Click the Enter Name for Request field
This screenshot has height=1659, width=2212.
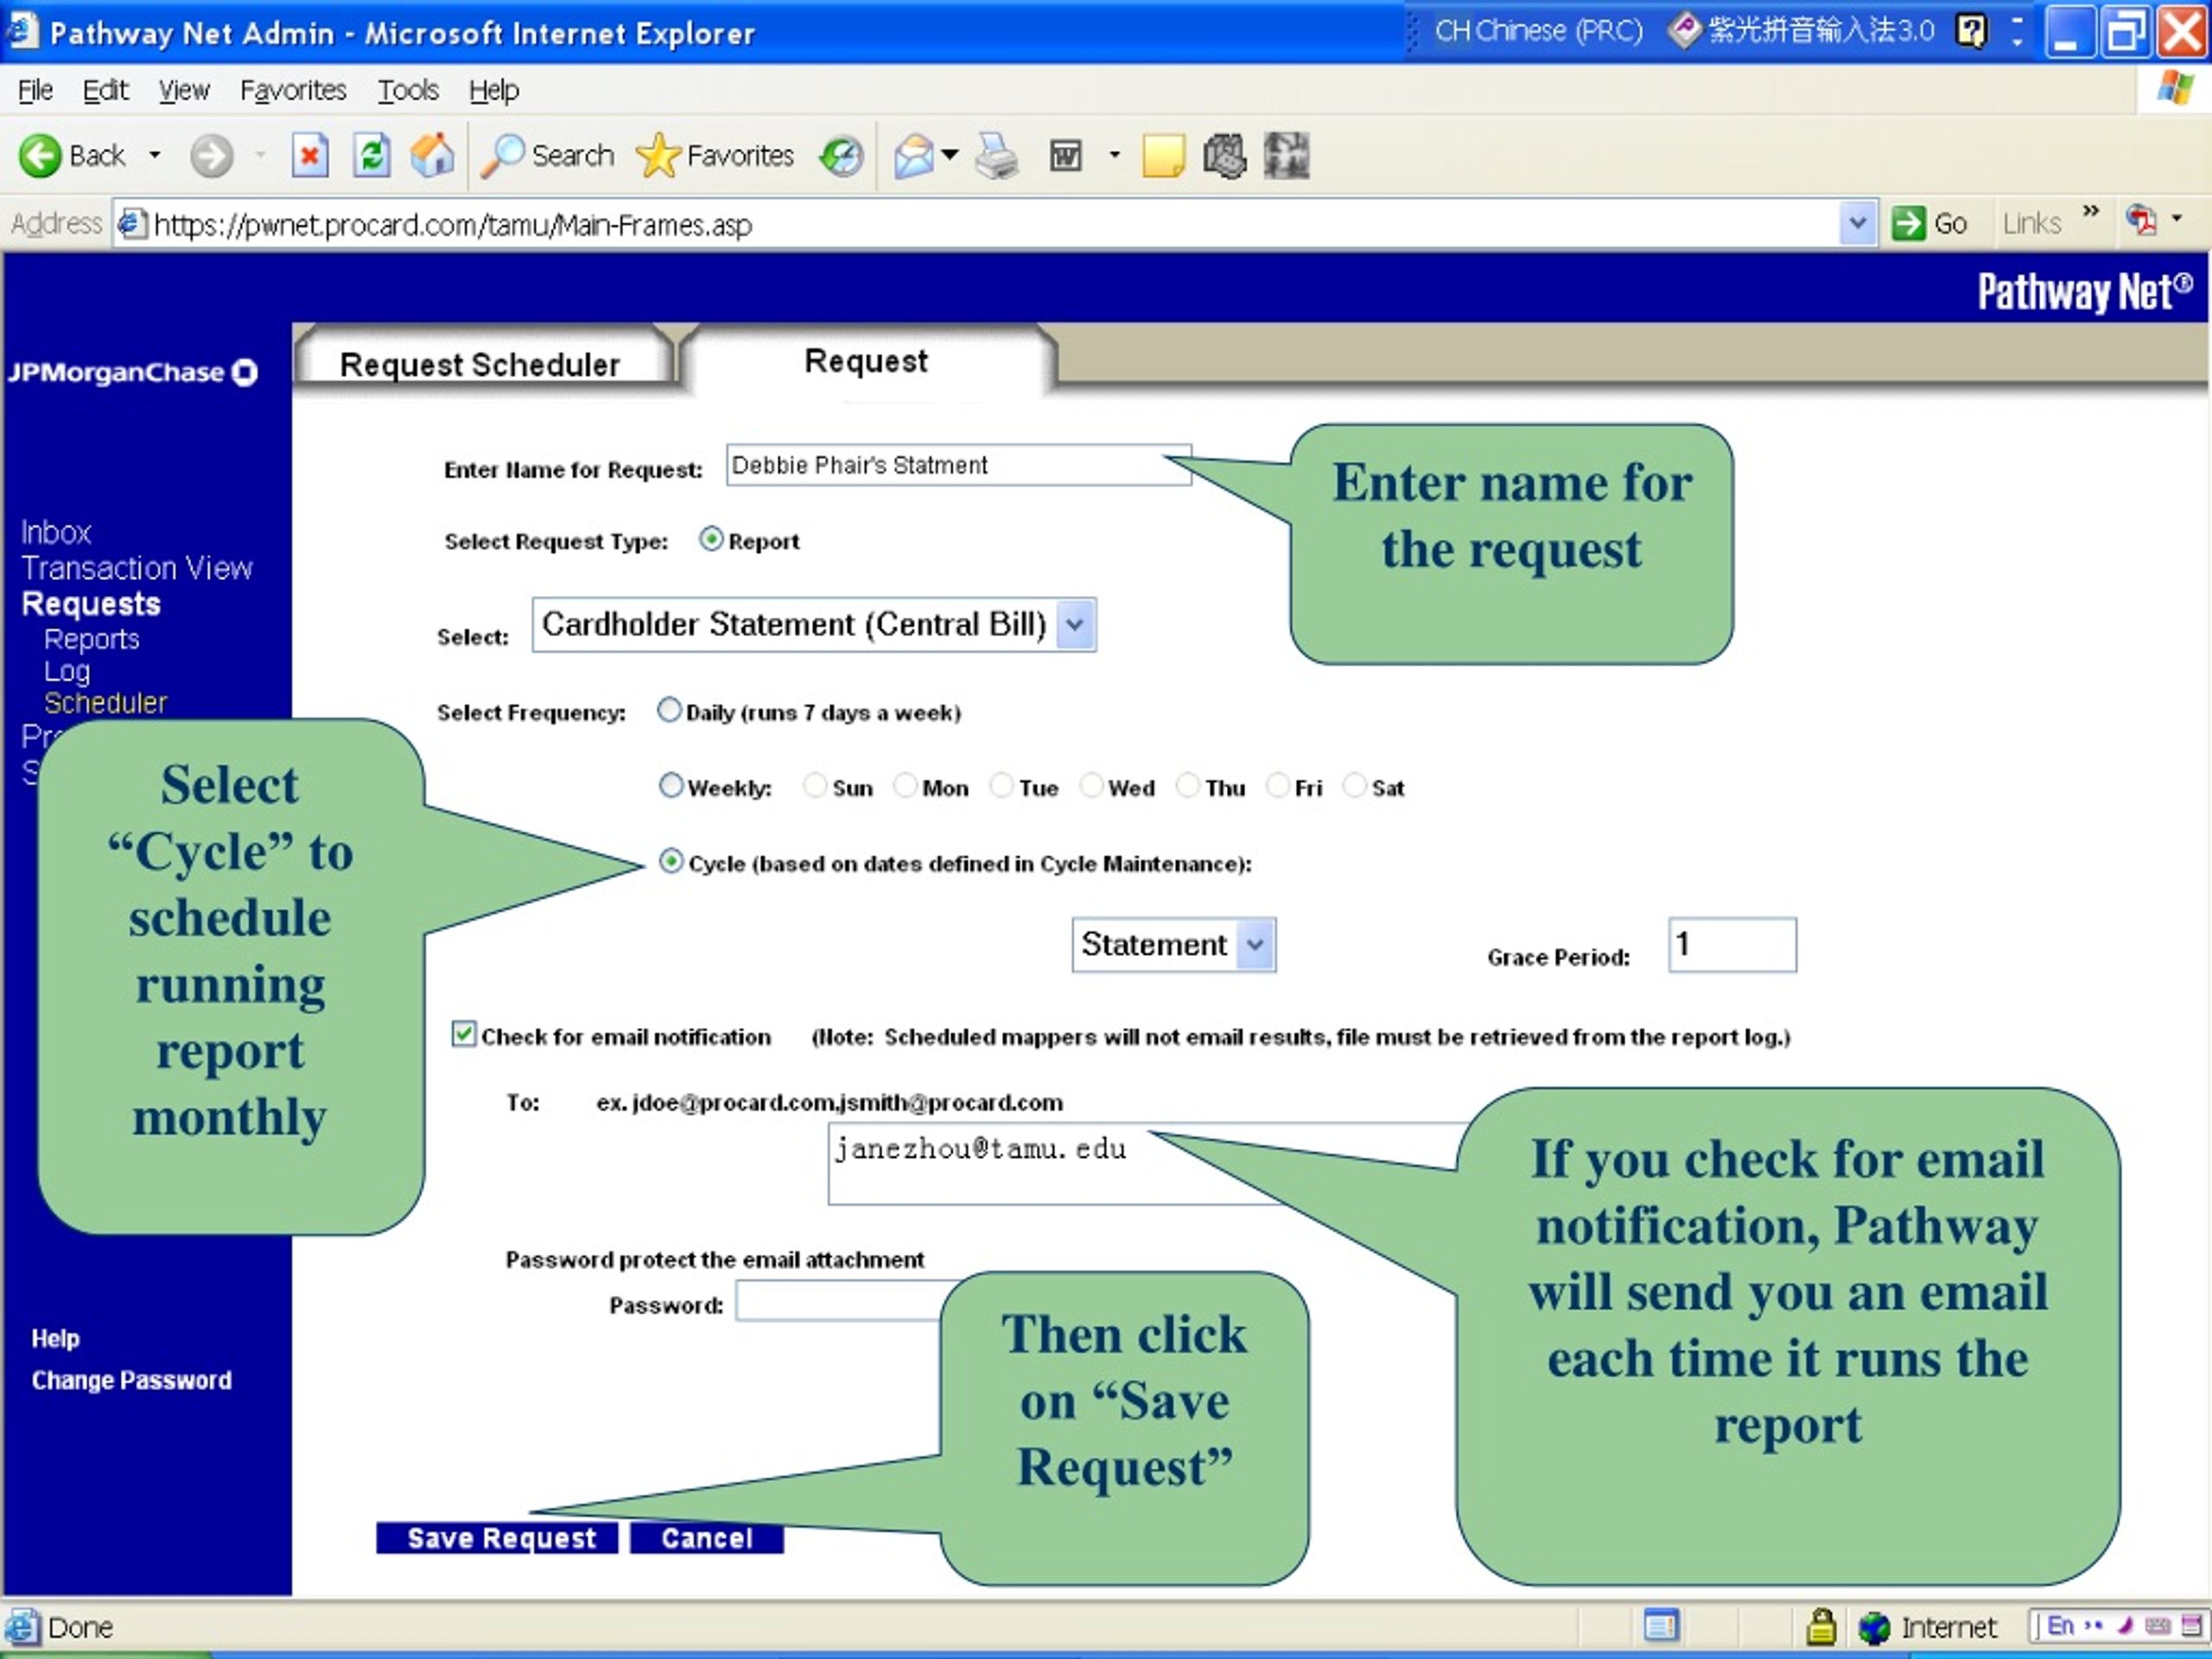point(958,465)
